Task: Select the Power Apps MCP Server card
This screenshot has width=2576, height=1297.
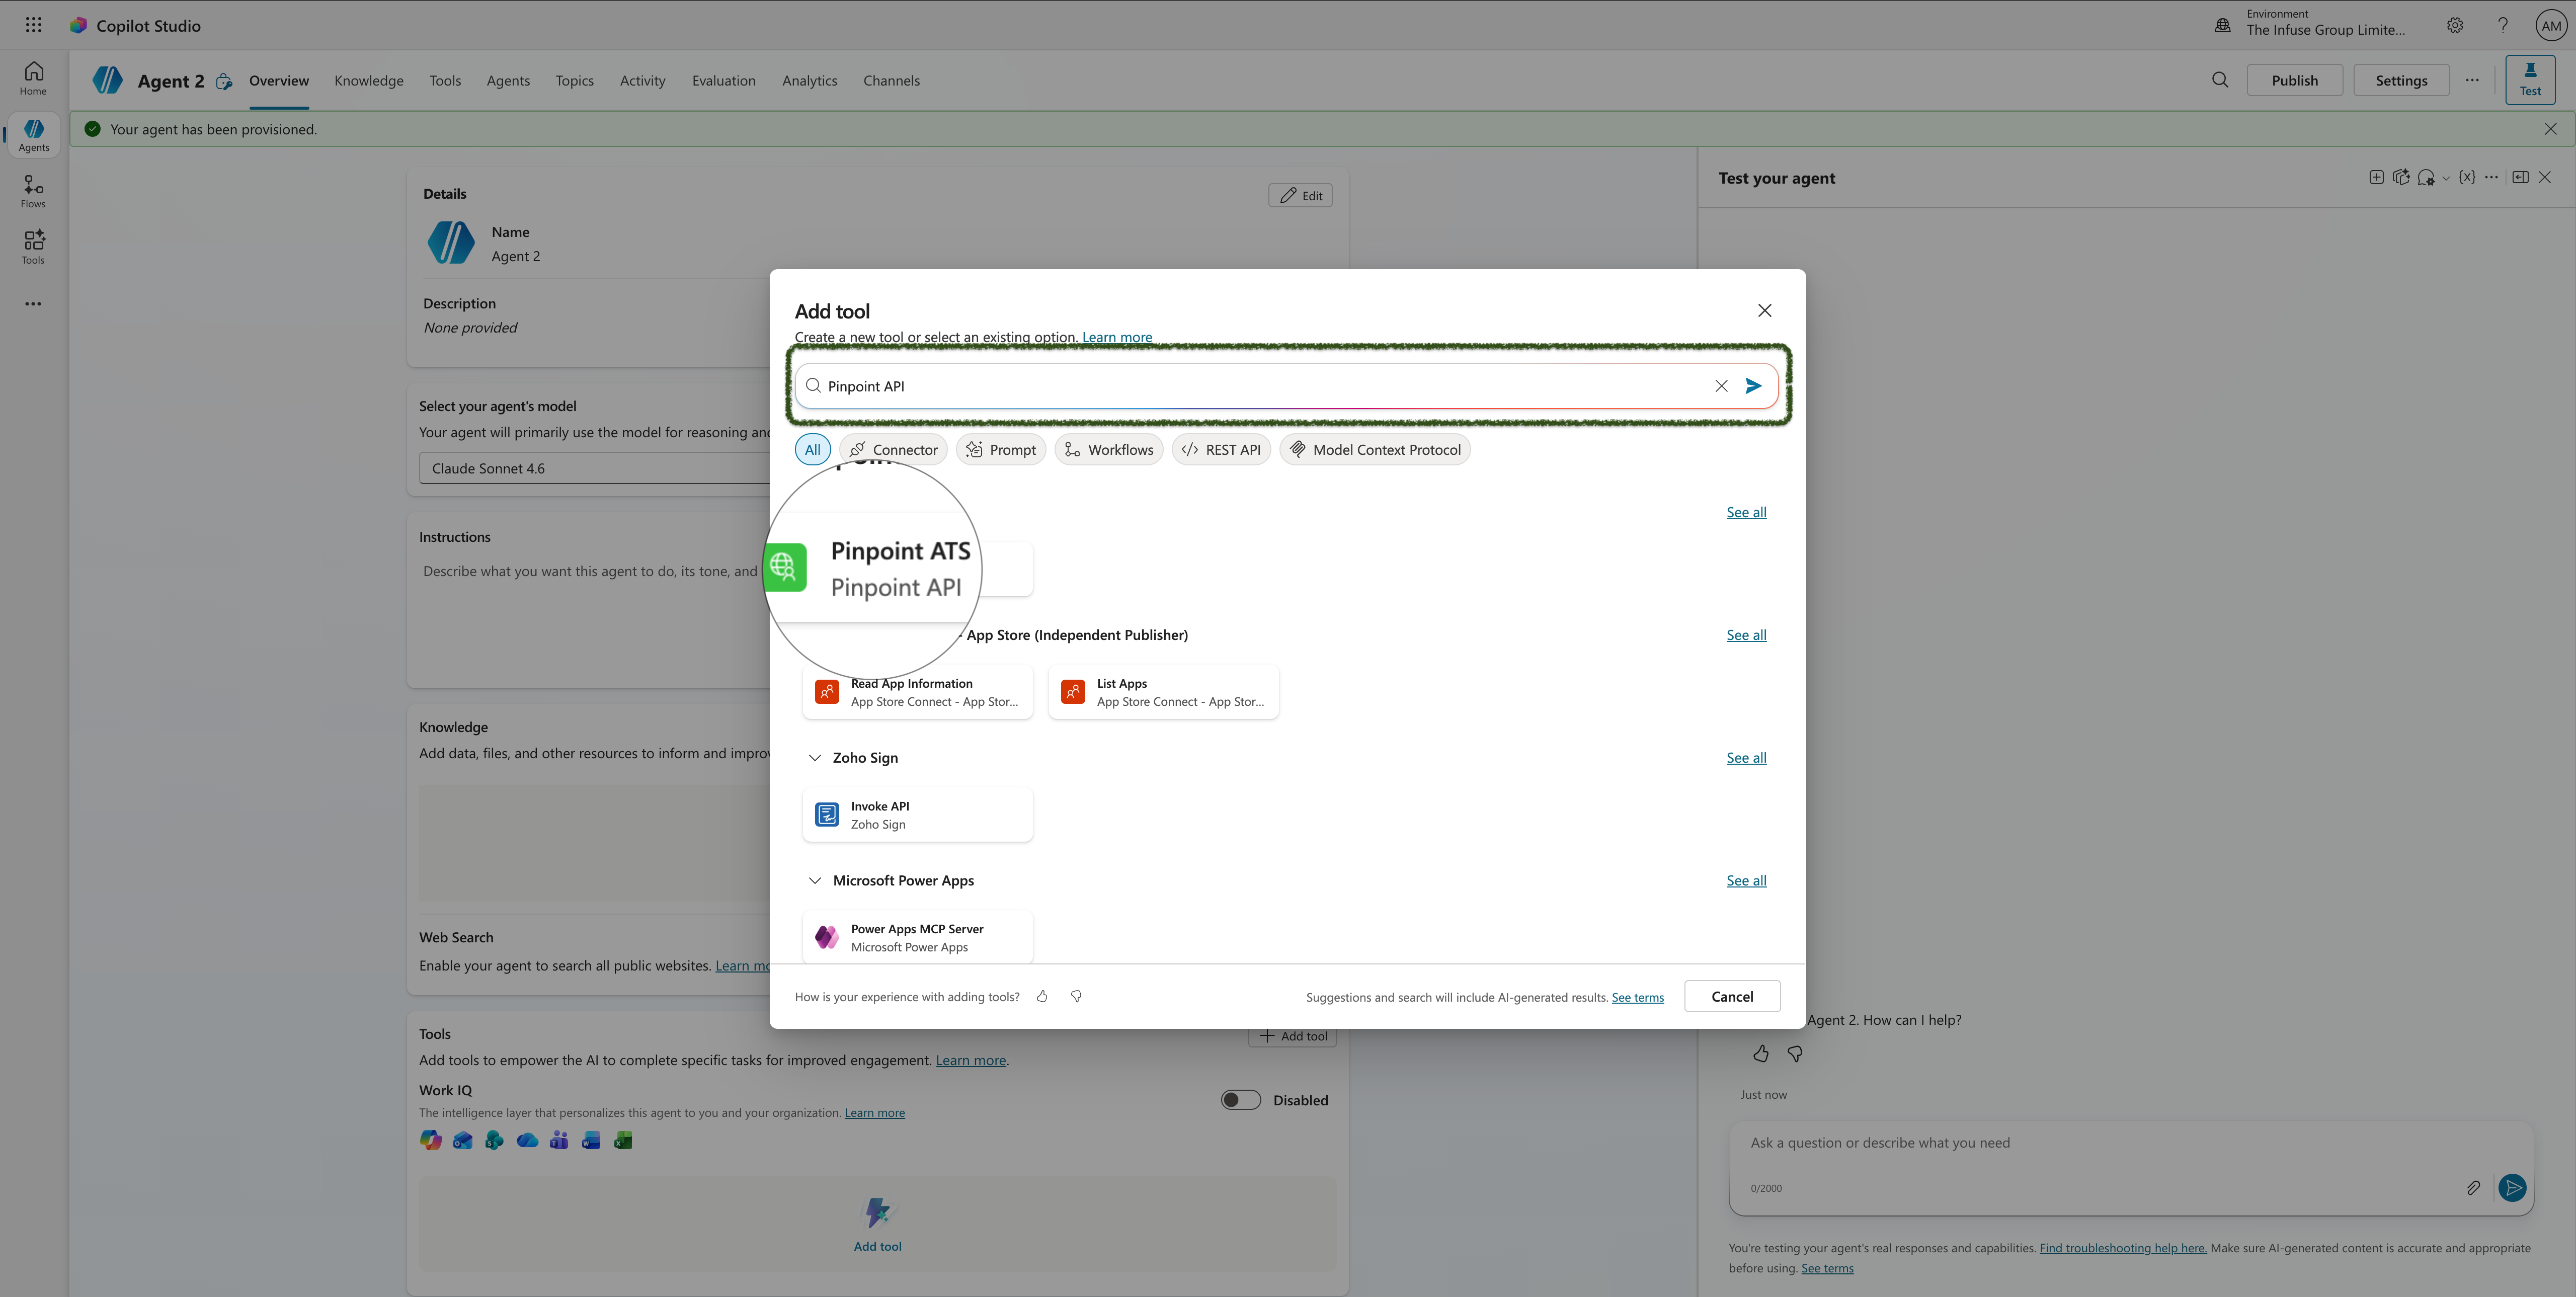Action: (917, 937)
